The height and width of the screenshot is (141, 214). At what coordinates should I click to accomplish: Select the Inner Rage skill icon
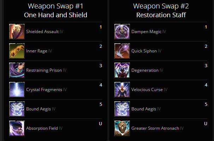(17, 51)
